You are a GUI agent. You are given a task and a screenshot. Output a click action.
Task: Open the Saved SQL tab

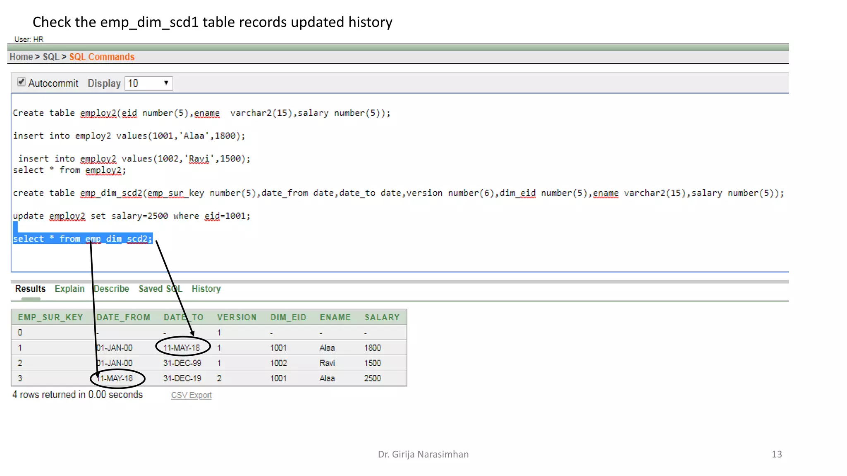click(160, 289)
